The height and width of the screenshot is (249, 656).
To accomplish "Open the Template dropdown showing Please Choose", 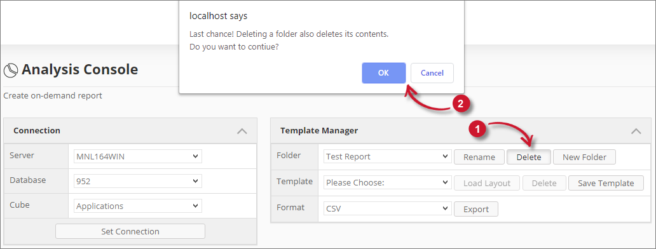I will [387, 182].
